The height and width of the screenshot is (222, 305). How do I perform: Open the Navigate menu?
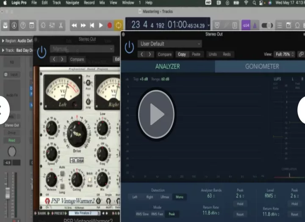pos(72,3)
